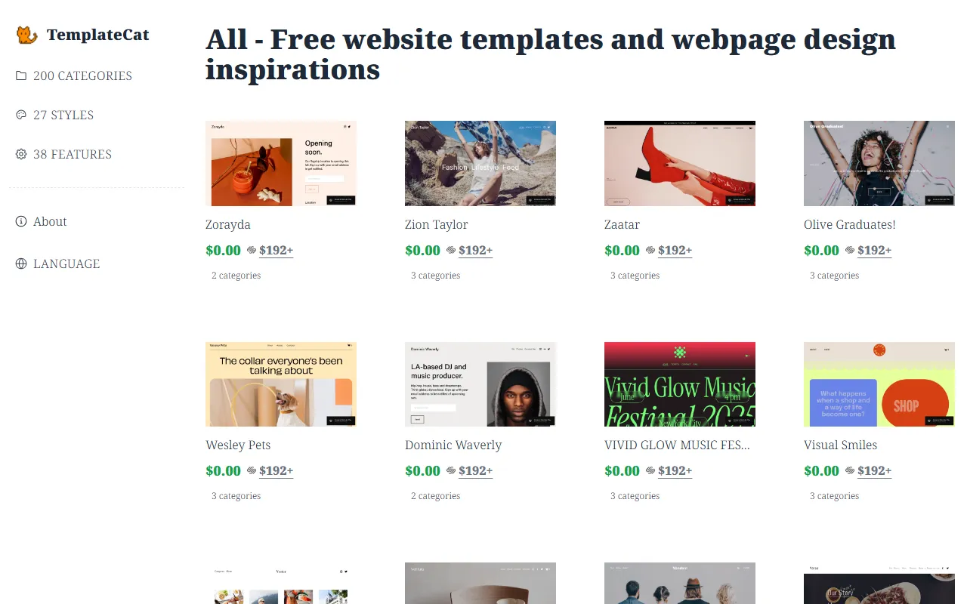Open the Dominic Waverly template title
The height and width of the screenshot is (604, 967).
[x=453, y=445]
